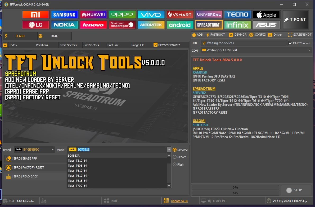Open the Driver installer option
Viewport: 315px width, 207px height.
coord(275,35)
